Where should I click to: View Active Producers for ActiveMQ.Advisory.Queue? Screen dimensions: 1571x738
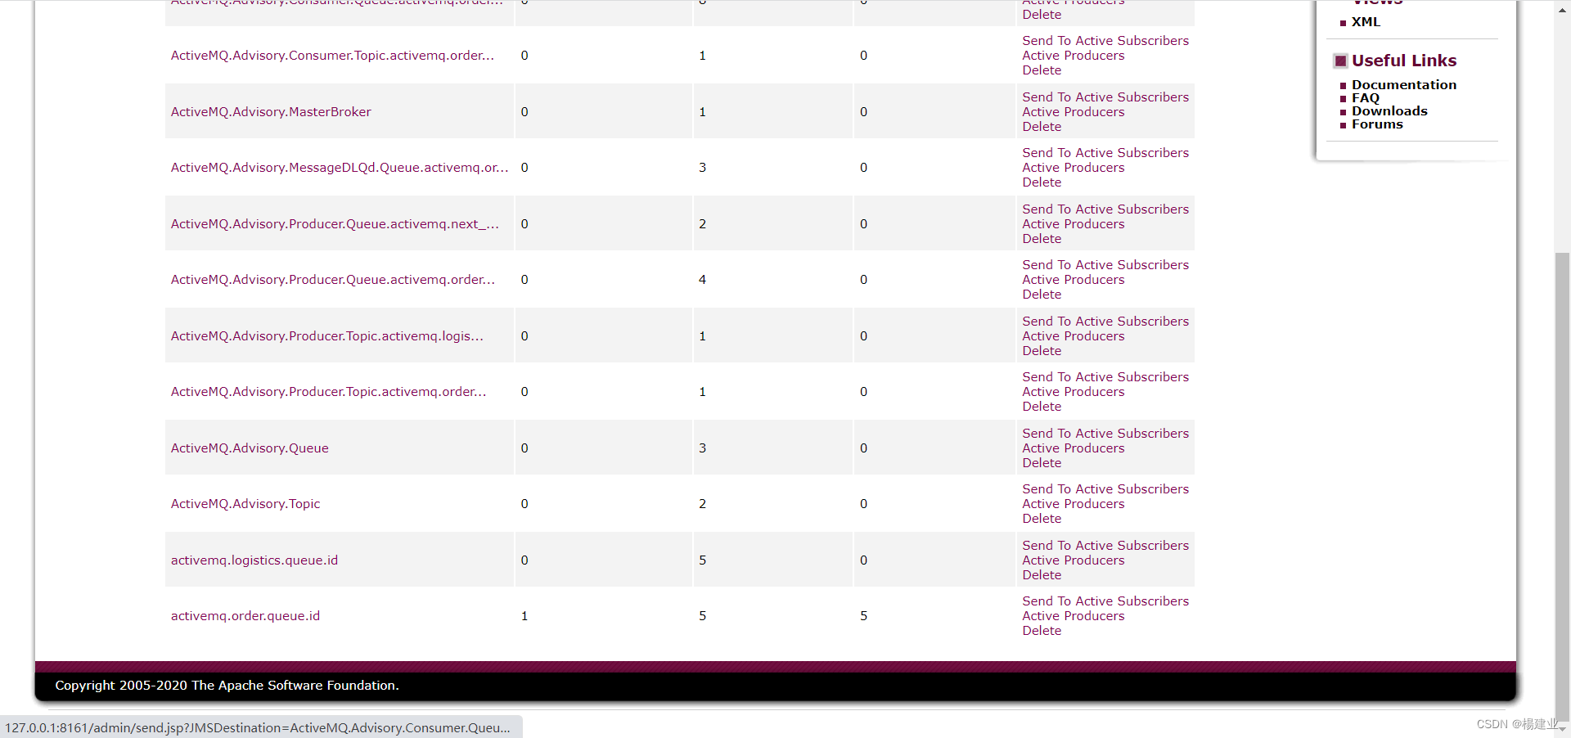(1074, 448)
